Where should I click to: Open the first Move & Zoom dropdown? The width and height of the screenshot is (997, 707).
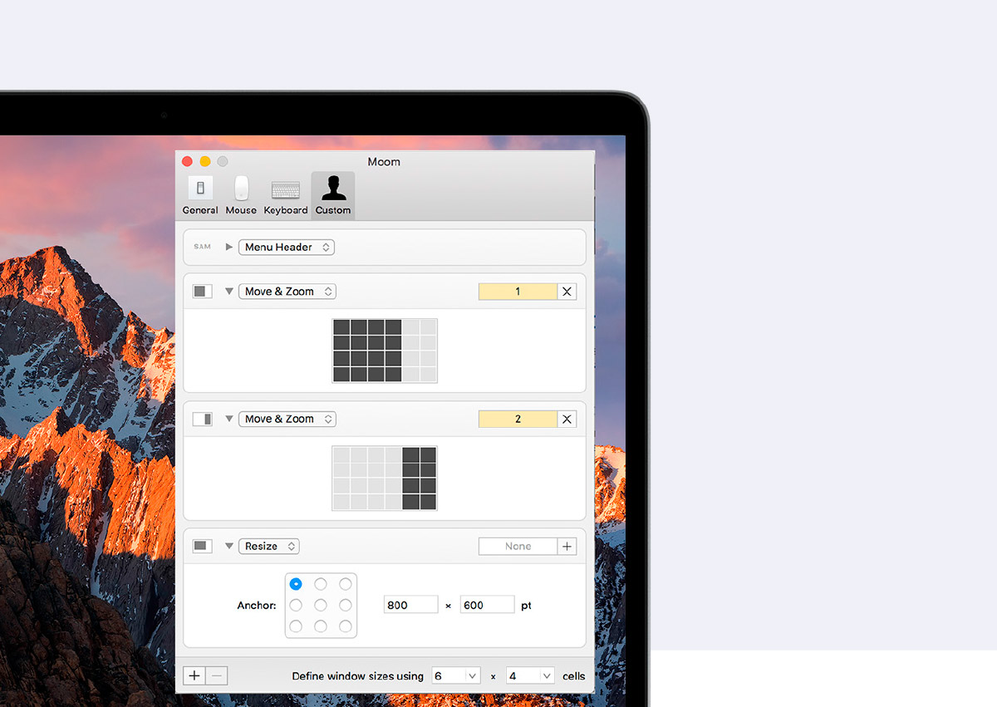click(287, 292)
